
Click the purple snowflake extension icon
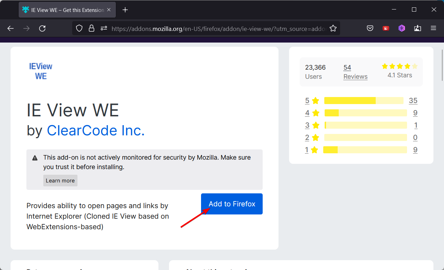[x=402, y=28]
